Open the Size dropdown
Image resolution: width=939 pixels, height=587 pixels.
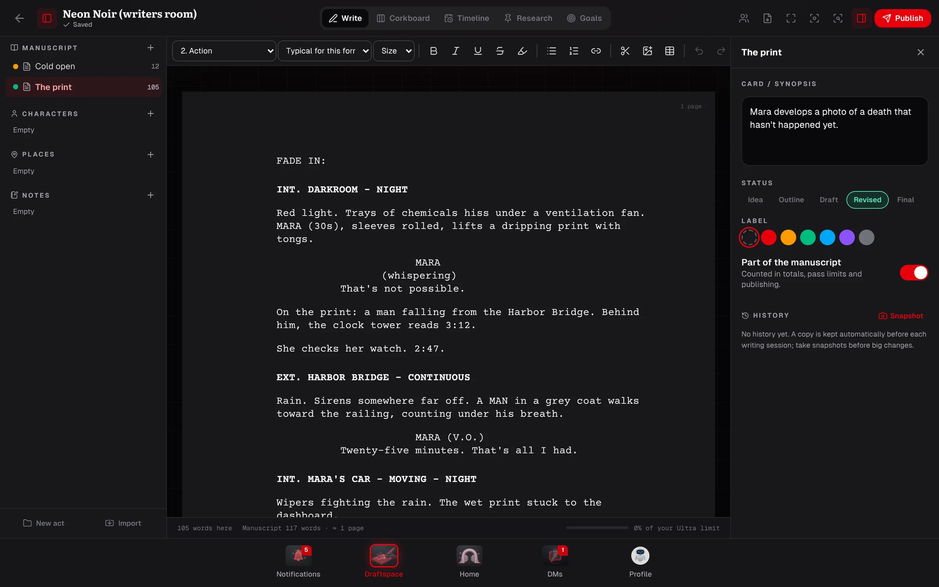(394, 51)
